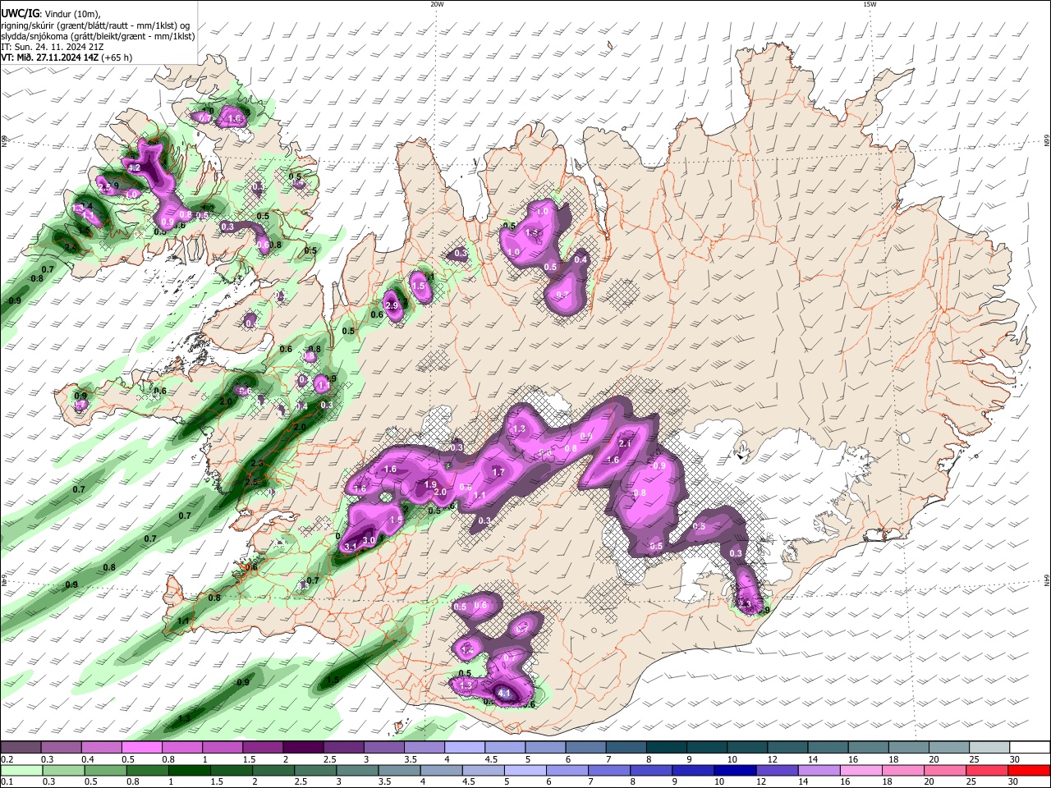
Task: Select the bright red bottom-row swatch starting at 30
Action: [1030, 770]
